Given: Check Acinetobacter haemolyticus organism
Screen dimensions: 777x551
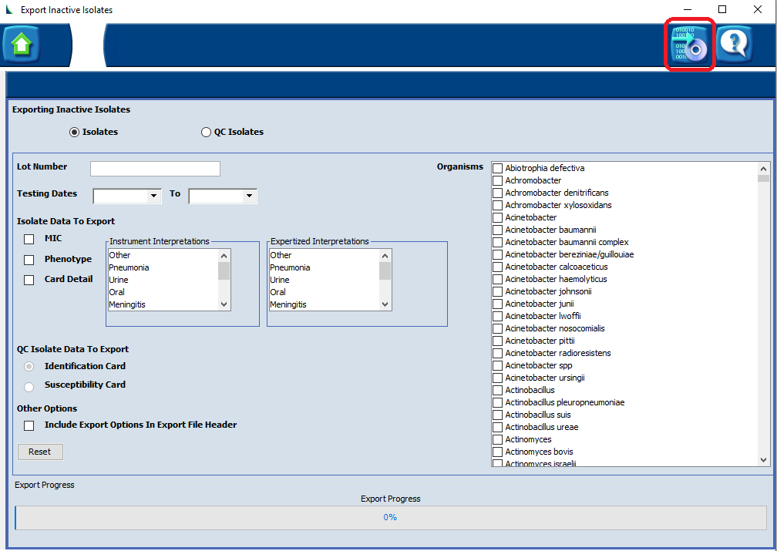Looking at the screenshot, I should (x=497, y=280).
